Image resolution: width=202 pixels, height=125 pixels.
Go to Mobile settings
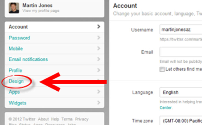pos(16,48)
